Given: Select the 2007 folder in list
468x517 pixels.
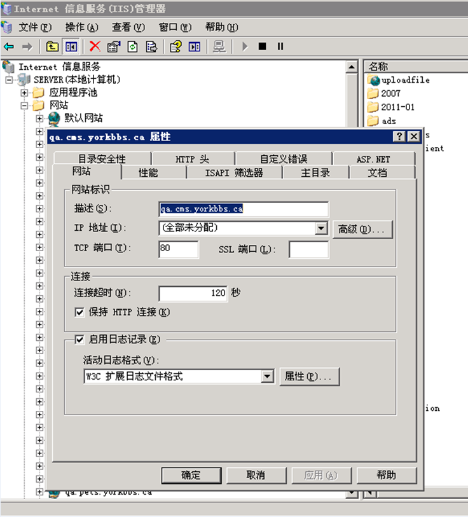Looking at the screenshot, I should pos(384,93).
